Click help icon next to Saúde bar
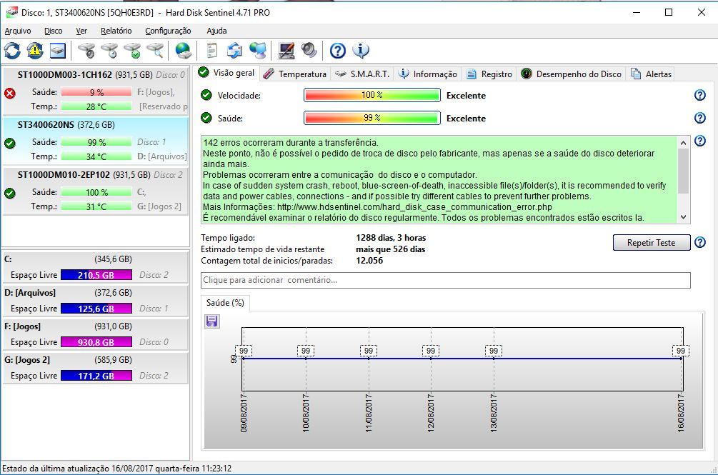Image resolution: width=718 pixels, height=475 pixels. click(699, 118)
